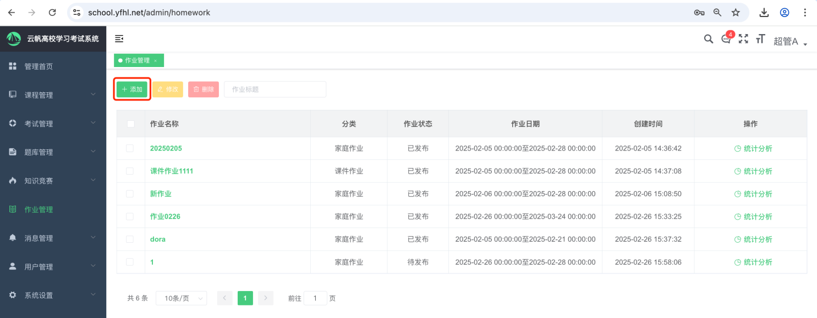This screenshot has height=318, width=817.
Task: Open the 10条/页 page size dropdown
Action: tap(182, 298)
